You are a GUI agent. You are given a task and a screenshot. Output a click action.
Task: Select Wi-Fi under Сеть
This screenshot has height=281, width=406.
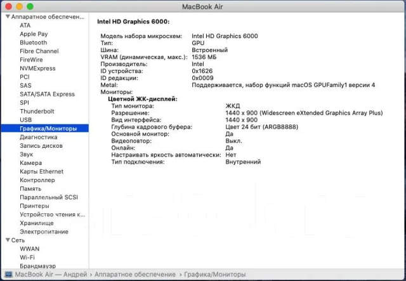(x=27, y=258)
